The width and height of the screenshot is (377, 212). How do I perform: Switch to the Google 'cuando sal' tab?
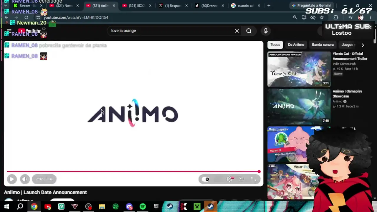coord(245,6)
